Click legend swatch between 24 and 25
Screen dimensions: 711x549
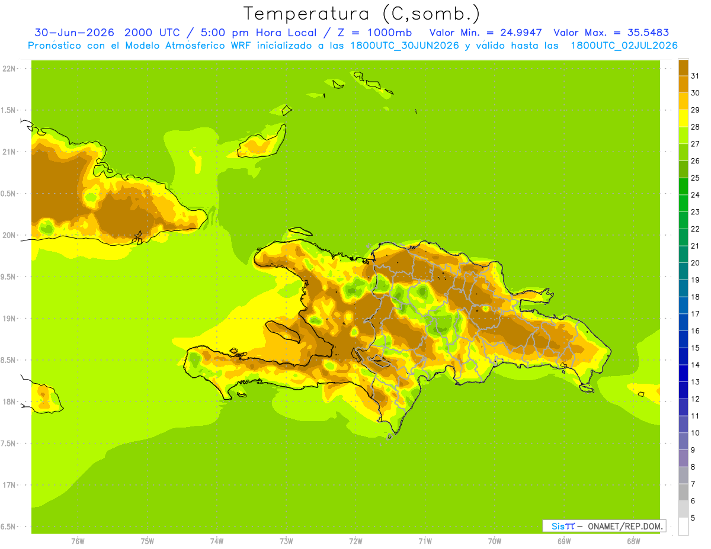(683, 187)
